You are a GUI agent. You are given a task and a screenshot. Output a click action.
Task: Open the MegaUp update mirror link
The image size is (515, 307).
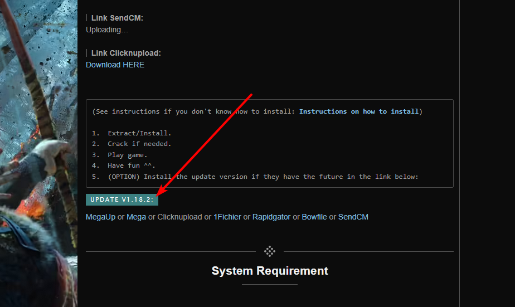click(x=100, y=217)
